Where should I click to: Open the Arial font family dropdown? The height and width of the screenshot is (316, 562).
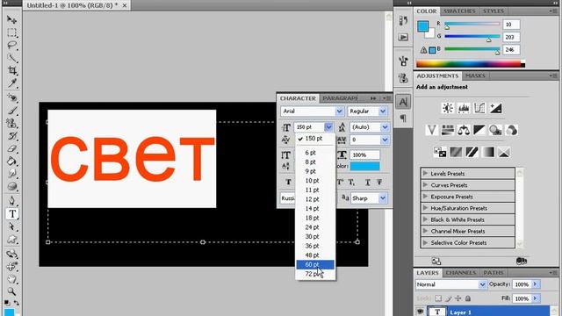coord(340,111)
